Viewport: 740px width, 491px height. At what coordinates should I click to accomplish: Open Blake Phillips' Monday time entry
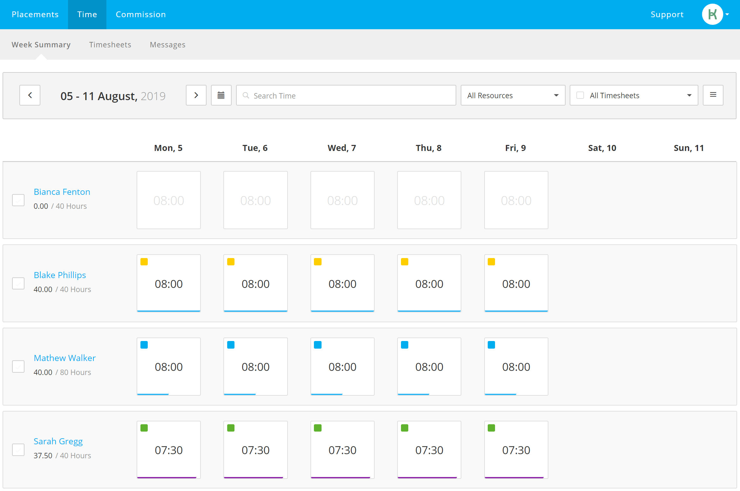pos(169,283)
